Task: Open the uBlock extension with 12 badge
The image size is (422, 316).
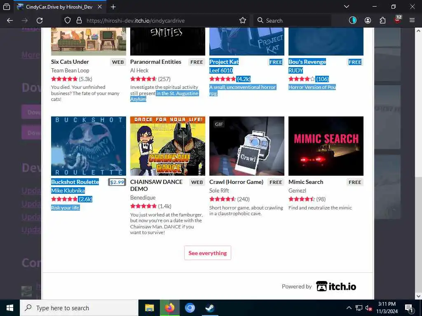Action: pyautogui.click(x=398, y=20)
